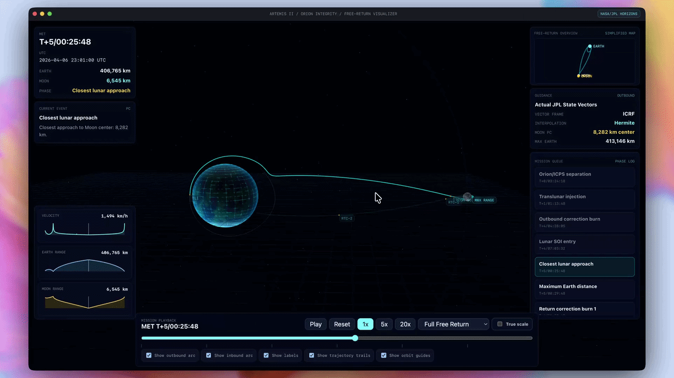
Task: Click the Moon dot in overview map
Action: click(579, 76)
